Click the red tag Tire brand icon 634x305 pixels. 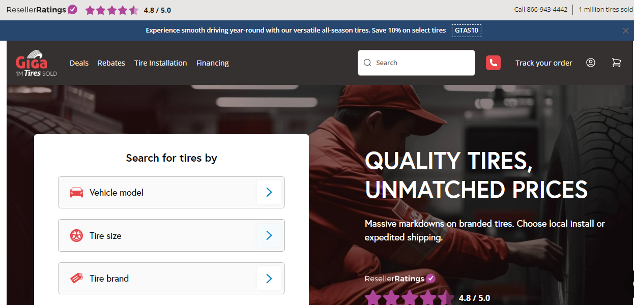76,279
